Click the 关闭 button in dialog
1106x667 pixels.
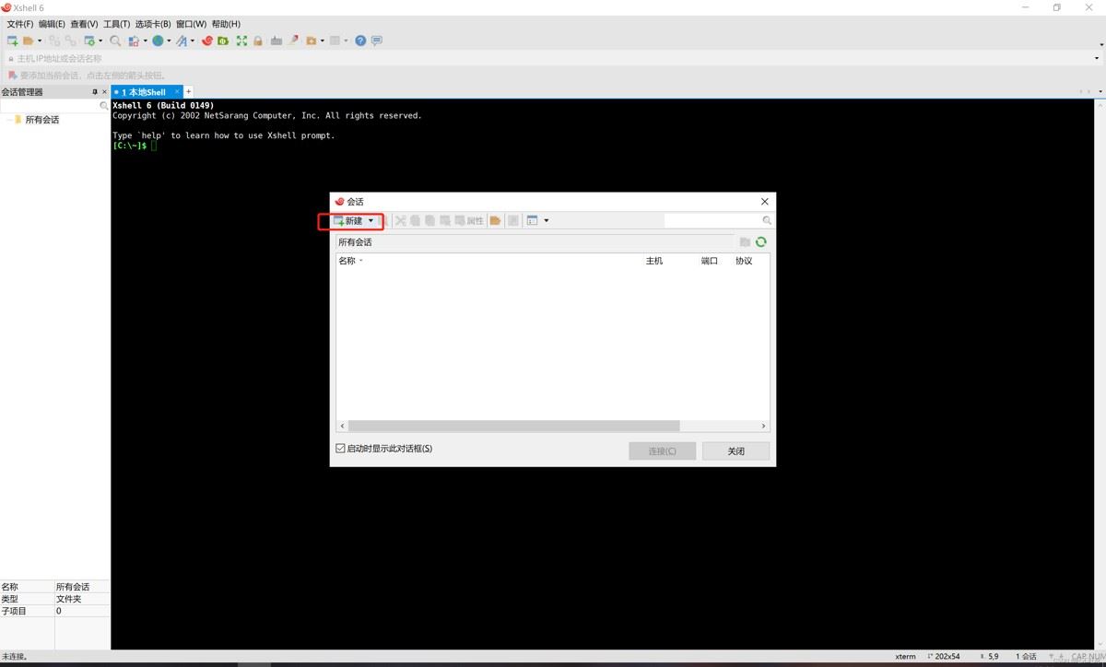point(735,451)
